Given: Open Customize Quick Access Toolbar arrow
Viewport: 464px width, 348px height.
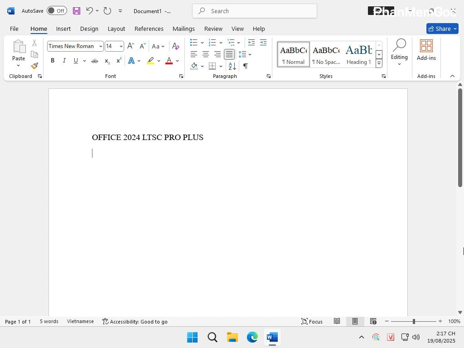Looking at the screenshot, I should [x=120, y=11].
